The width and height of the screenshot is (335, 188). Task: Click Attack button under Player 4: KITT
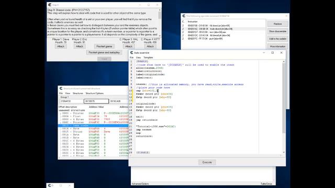point(150,46)
